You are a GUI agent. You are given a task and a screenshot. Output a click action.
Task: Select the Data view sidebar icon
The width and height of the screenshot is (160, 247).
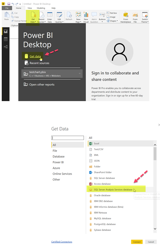click(6, 39)
